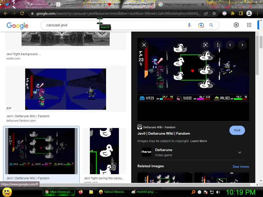Click 'Jevil fight during the carou...' caption
The height and width of the screenshot is (197, 263).
(104, 178)
